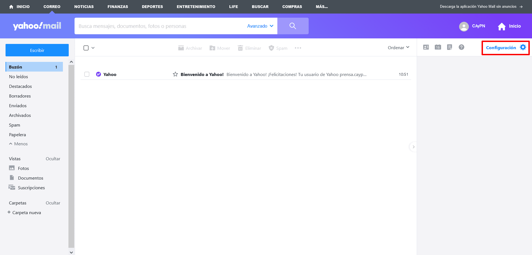Click the Configuración link text
532x255 pixels.
click(501, 48)
